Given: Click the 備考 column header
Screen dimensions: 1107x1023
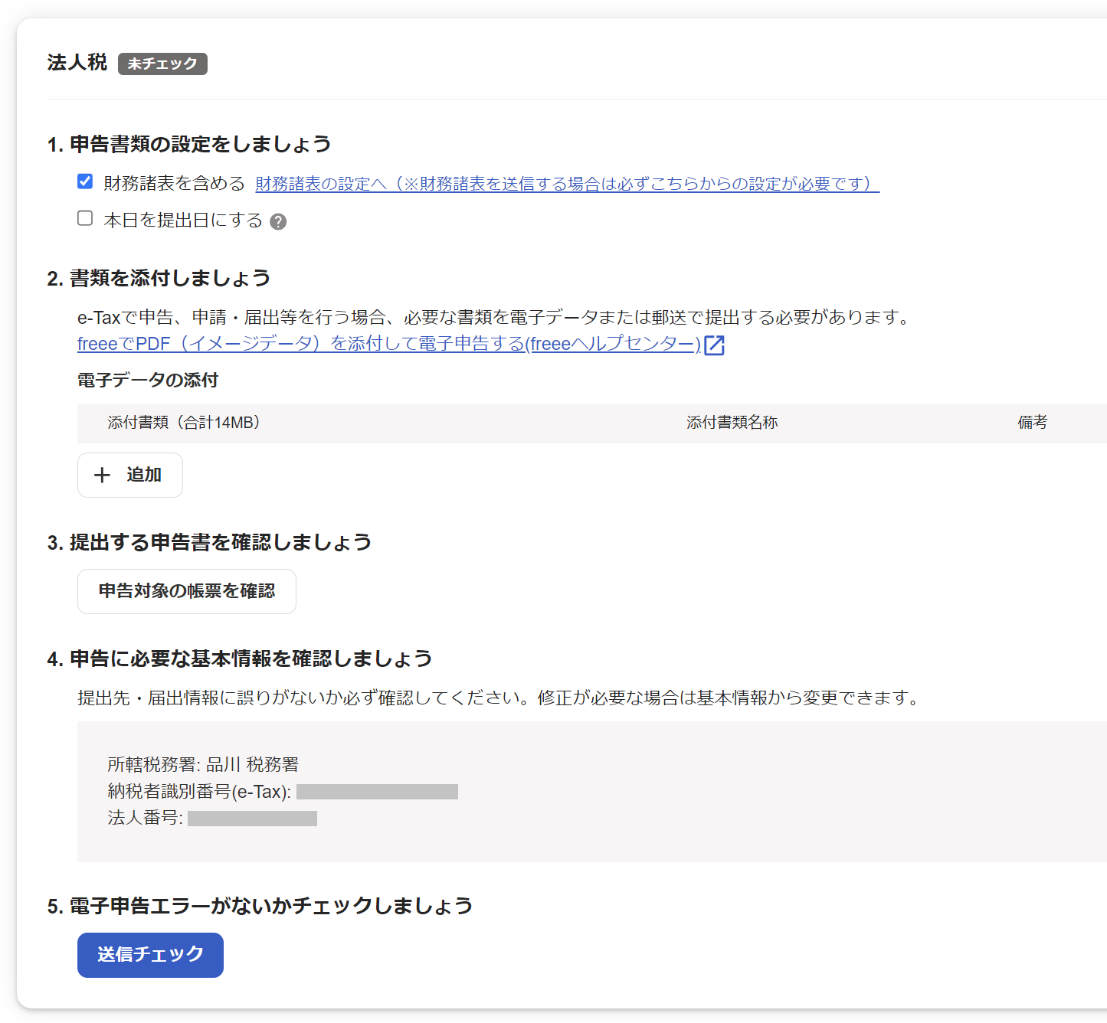Looking at the screenshot, I should pos(1033,422).
